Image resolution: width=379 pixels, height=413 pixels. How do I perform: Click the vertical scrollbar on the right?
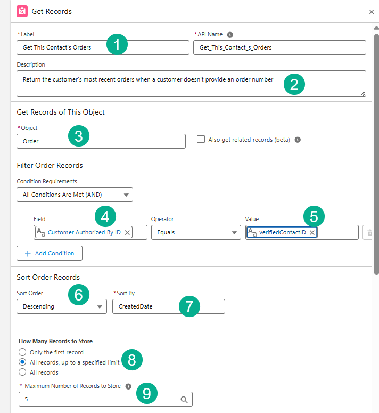click(x=376, y=160)
